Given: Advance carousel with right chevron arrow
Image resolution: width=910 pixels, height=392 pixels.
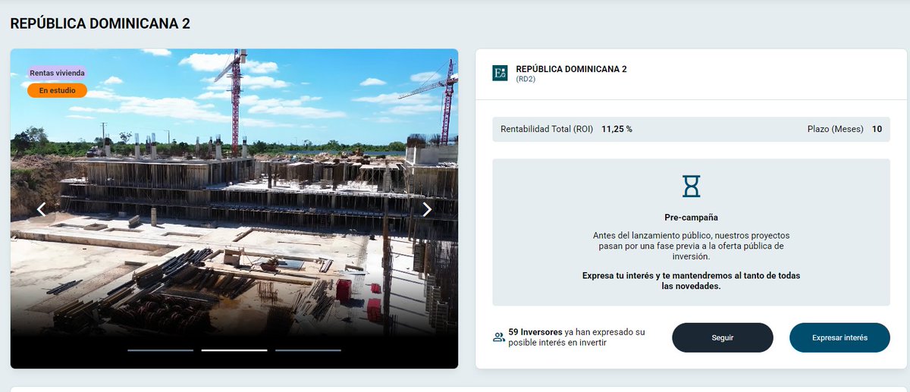Looking at the screenshot, I should coord(427,209).
